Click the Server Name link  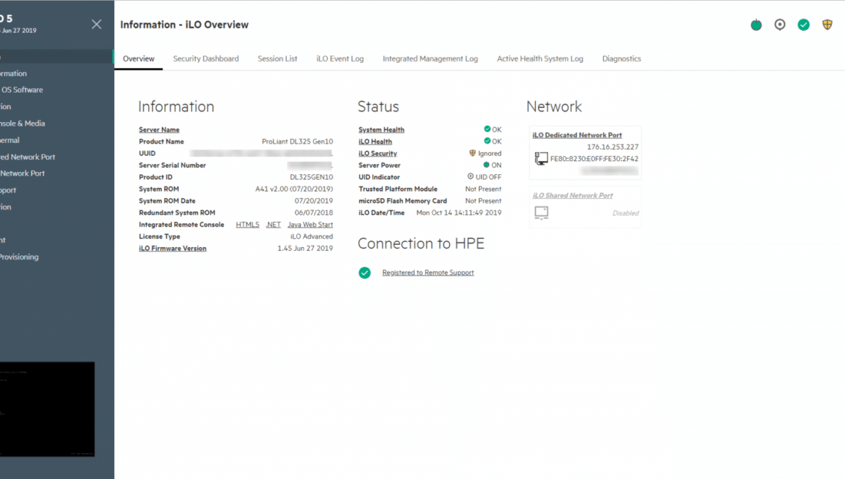point(159,130)
